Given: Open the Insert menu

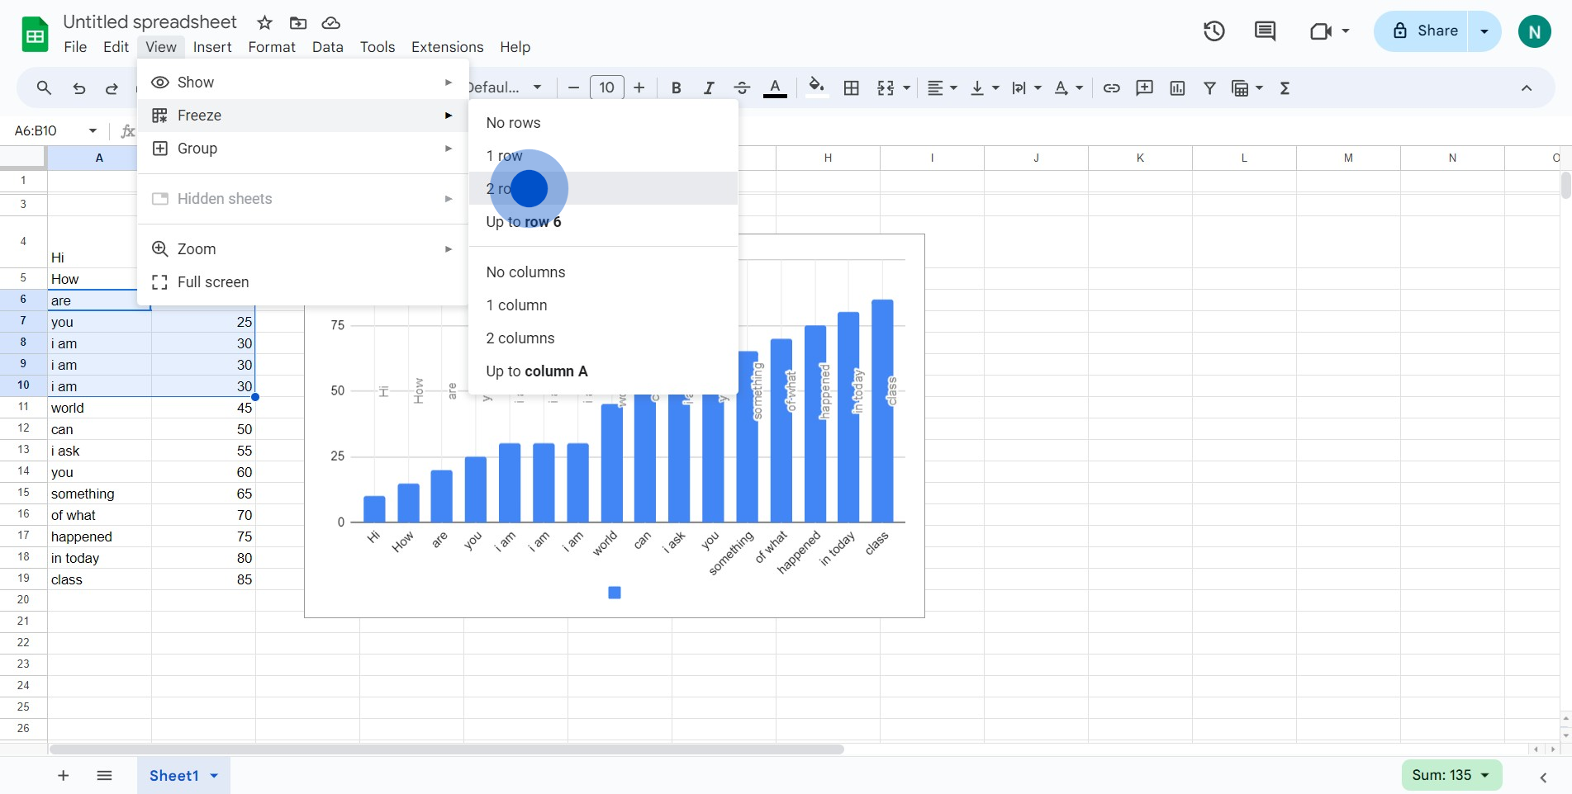Looking at the screenshot, I should point(212,47).
